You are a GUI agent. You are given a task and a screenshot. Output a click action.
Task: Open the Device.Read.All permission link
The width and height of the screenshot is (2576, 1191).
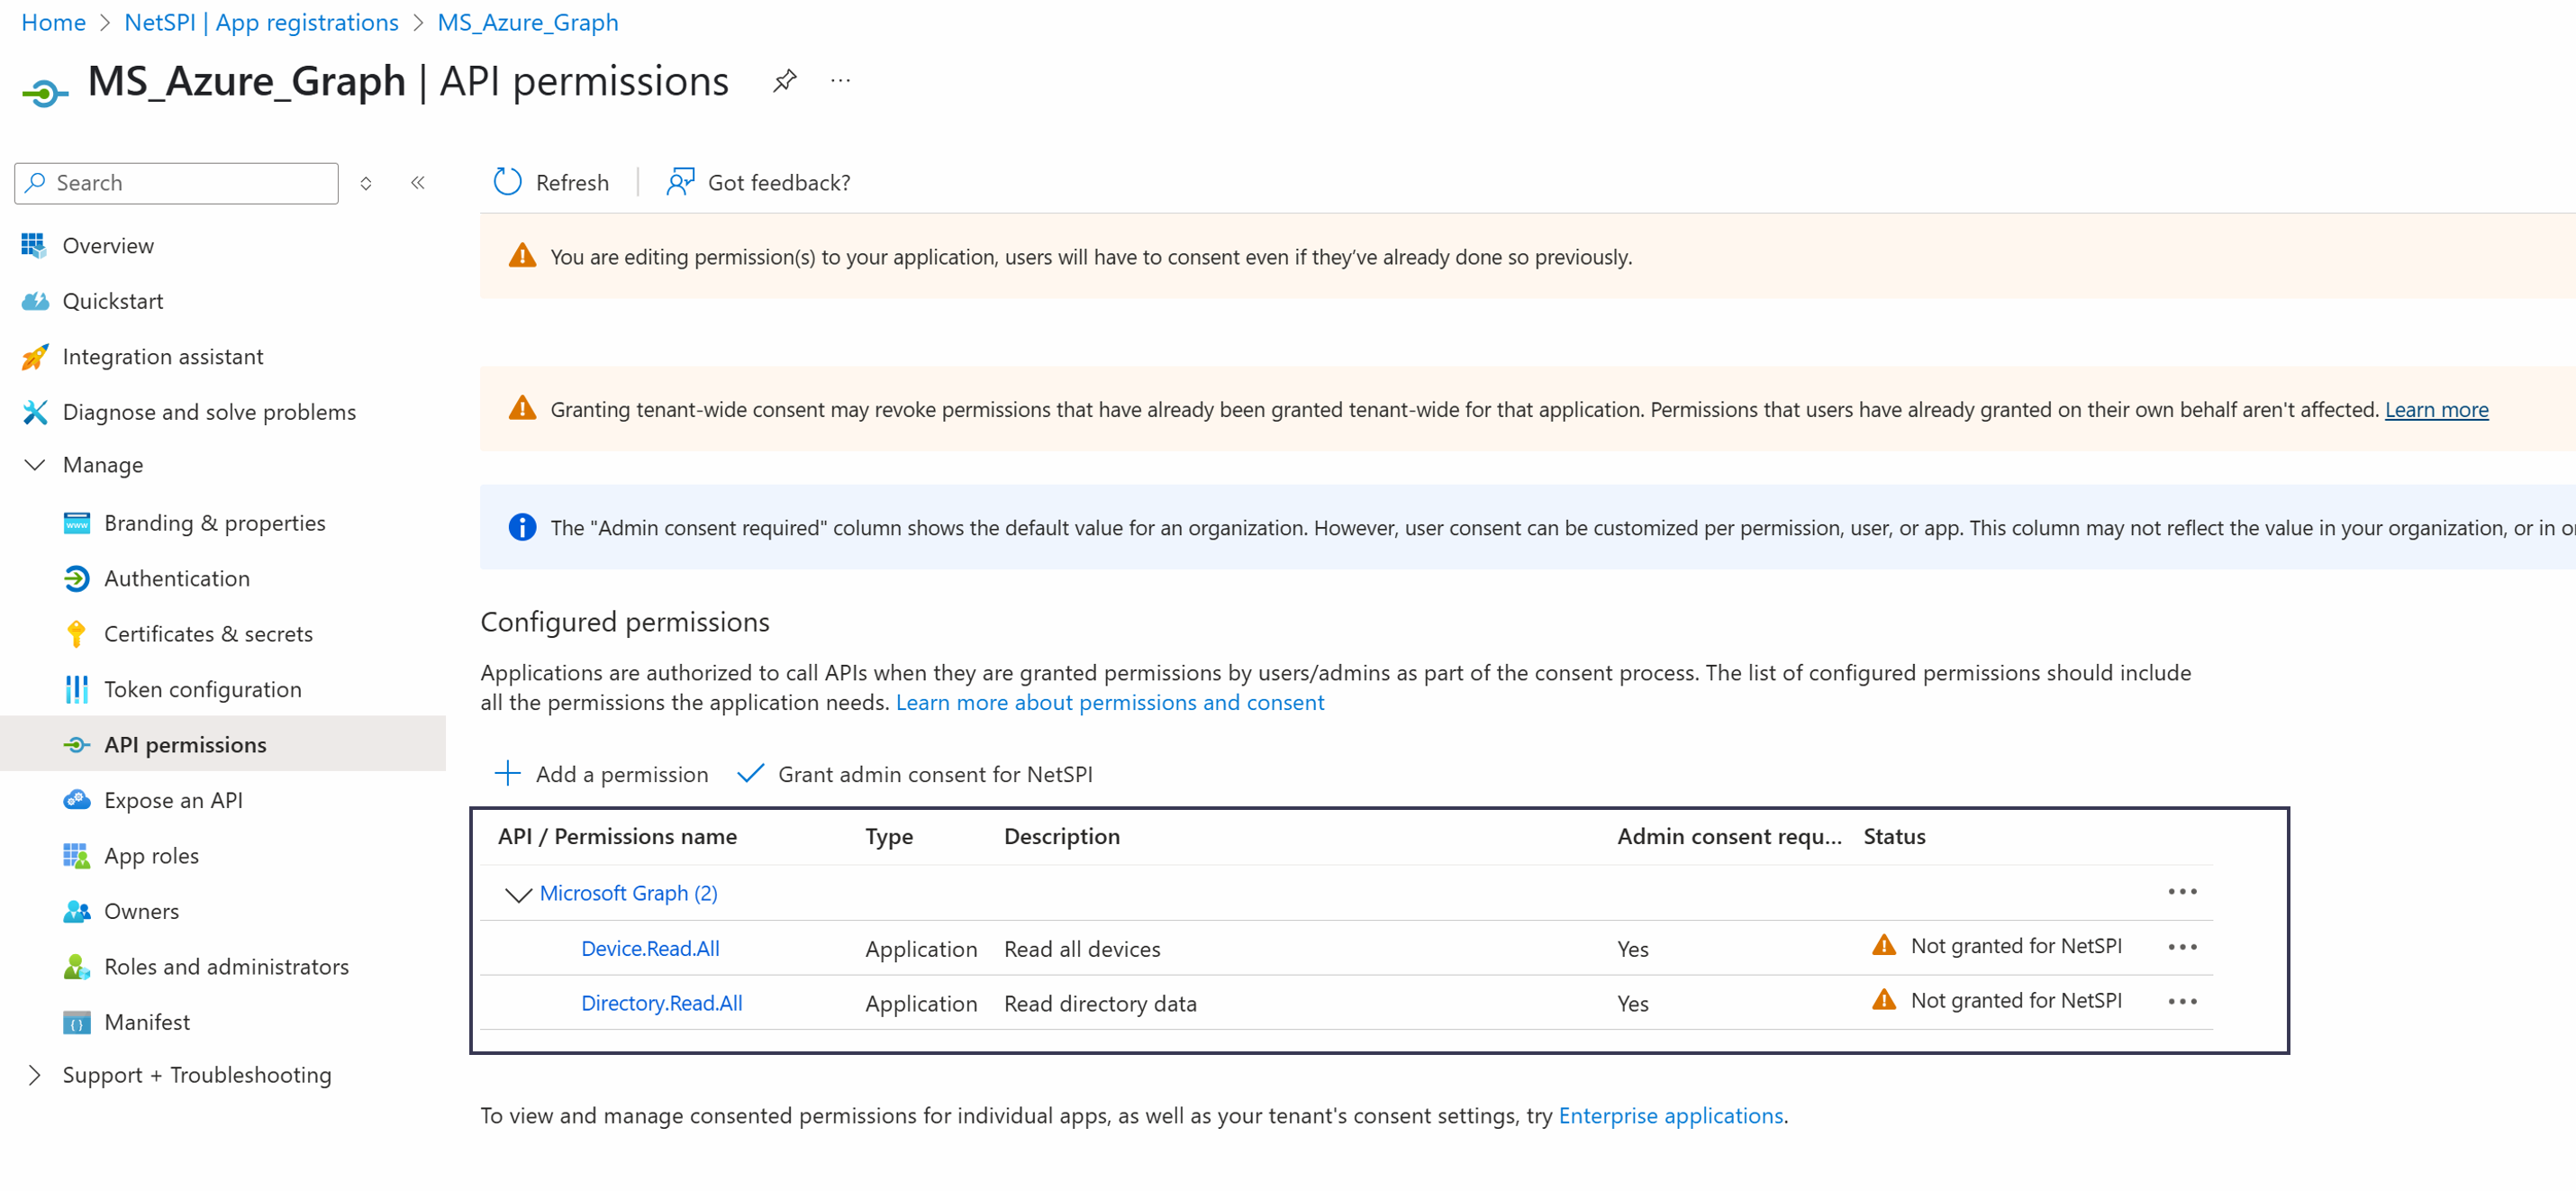pos(650,948)
